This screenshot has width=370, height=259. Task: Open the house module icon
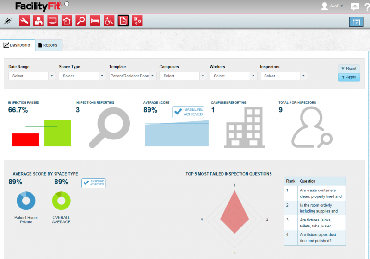tap(67, 21)
